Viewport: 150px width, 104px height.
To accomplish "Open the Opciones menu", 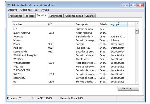I will click(x=26, y=10).
